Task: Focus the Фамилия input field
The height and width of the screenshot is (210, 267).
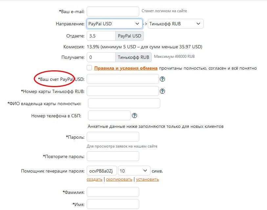Action: pos(113,192)
